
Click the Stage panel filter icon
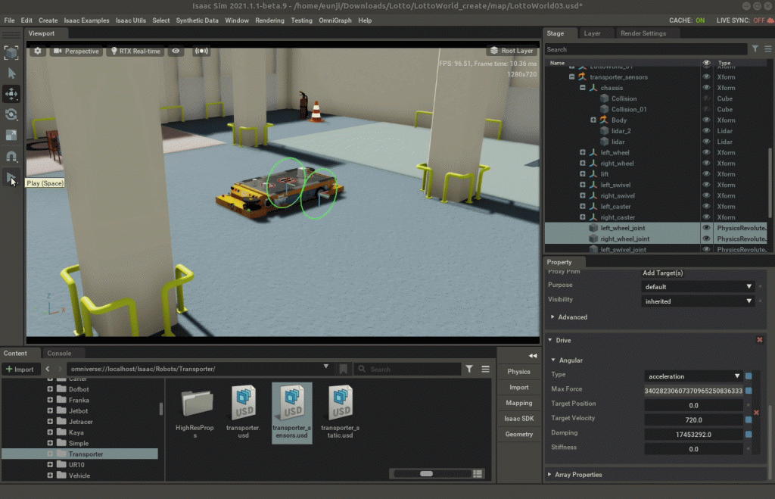755,49
